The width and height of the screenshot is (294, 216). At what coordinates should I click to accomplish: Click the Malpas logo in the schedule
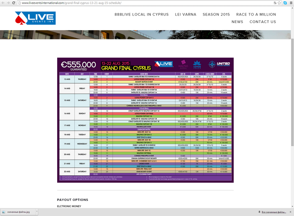point(183,64)
